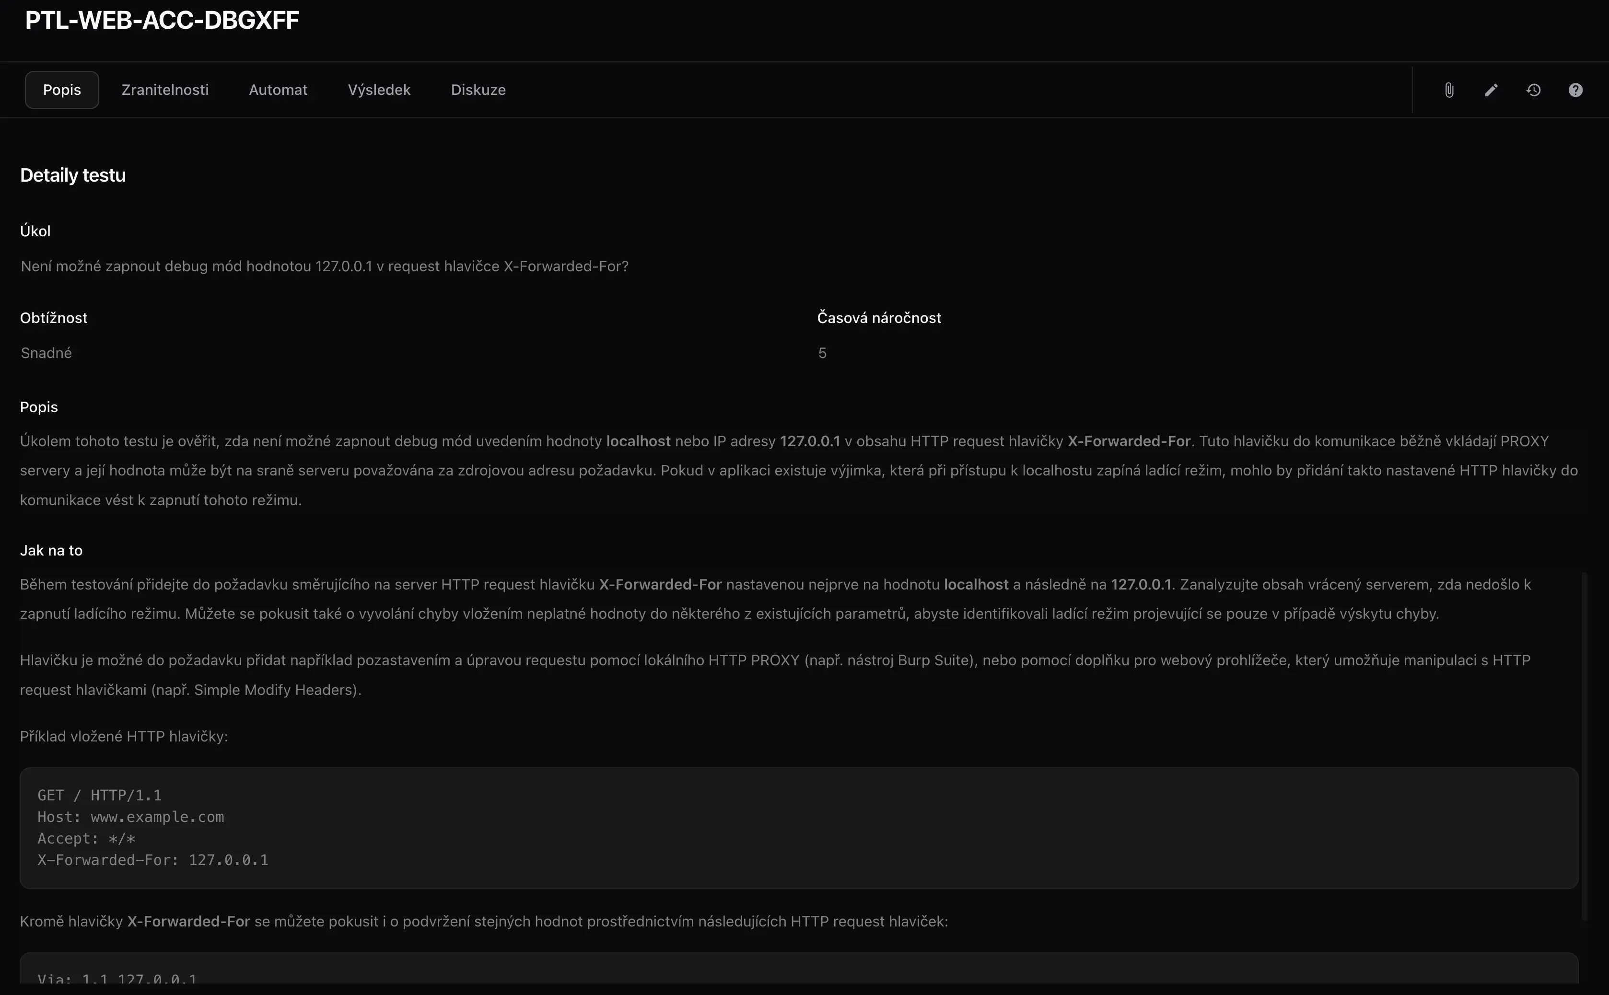1609x995 pixels.
Task: Open the attachments paperclip icon
Action: click(1449, 90)
